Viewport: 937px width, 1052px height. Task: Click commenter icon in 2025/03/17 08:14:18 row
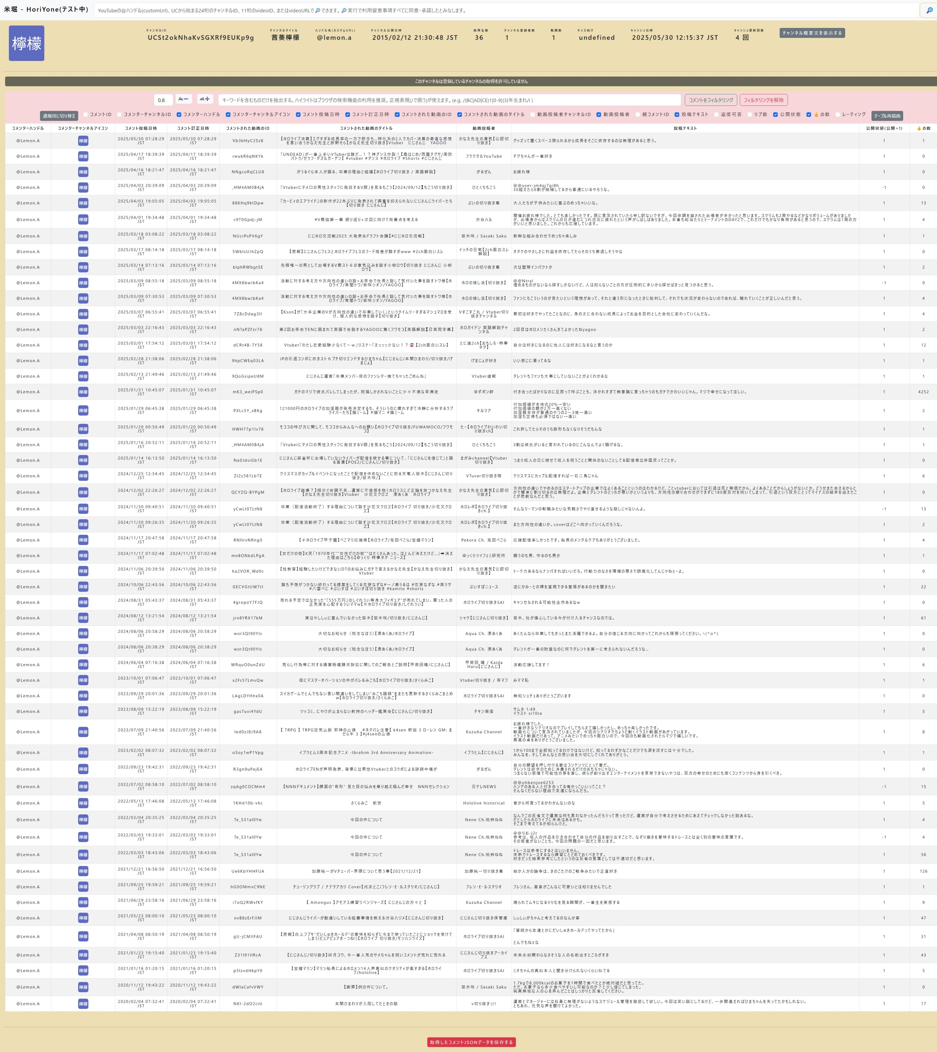(x=83, y=252)
